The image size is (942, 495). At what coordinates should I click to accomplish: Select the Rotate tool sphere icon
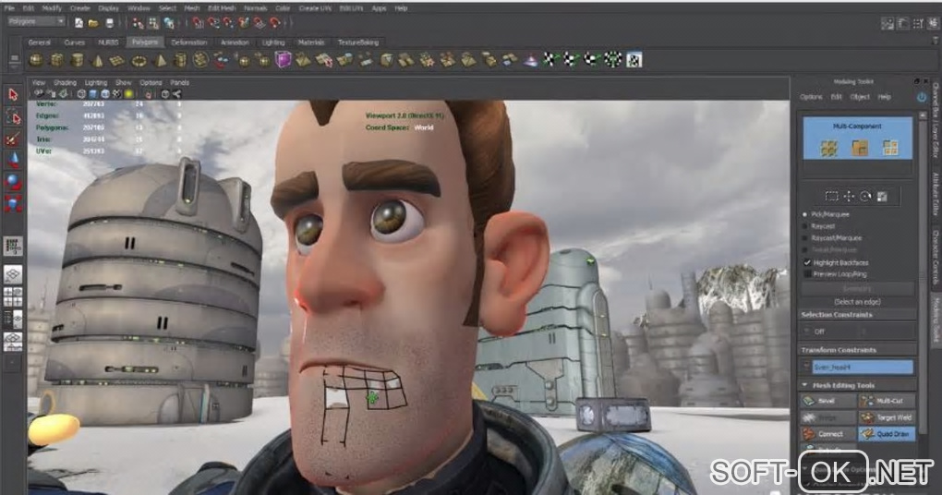tap(13, 182)
